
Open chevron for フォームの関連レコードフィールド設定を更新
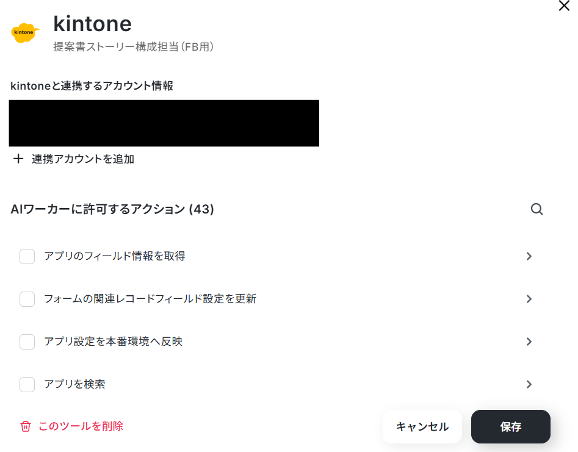click(529, 299)
